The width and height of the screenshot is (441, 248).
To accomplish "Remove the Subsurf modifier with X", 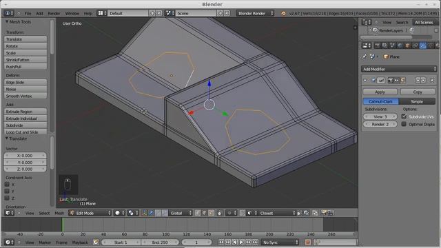I will tap(432, 81).
